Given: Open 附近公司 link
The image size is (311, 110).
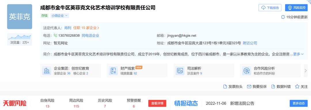Looking at the screenshot, I should pos(250,43).
